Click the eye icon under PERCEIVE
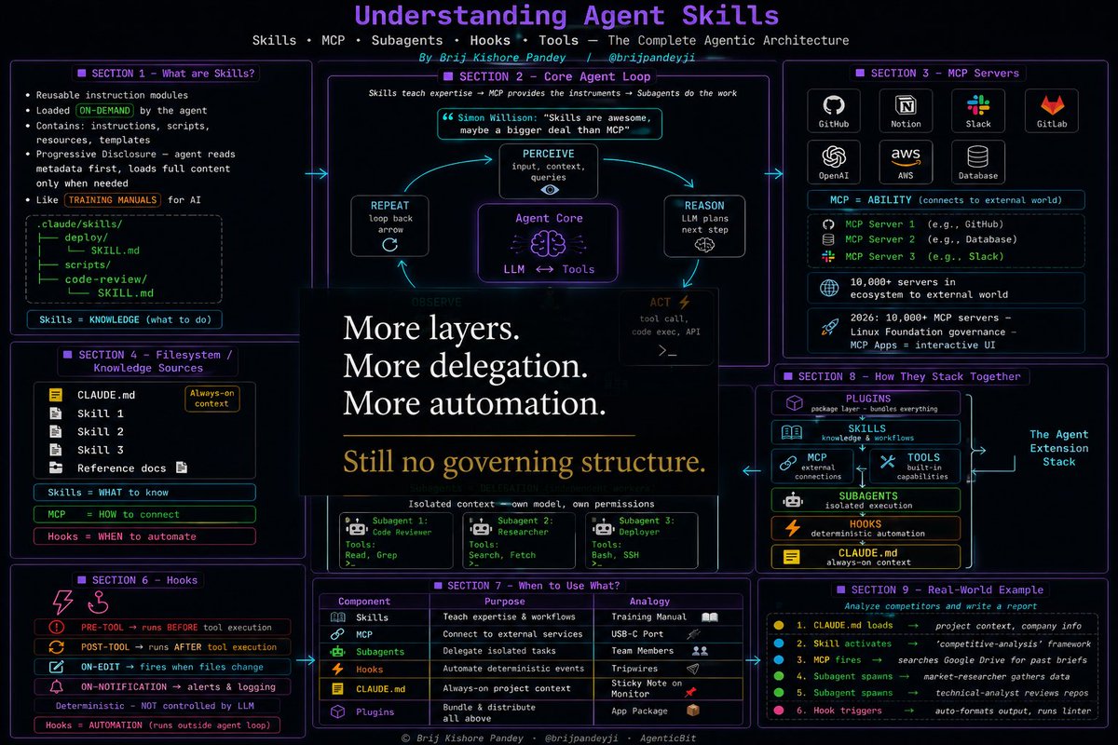 coord(549,188)
